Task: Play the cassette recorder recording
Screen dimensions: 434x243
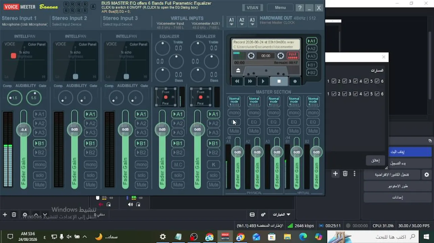Action: (263, 81)
